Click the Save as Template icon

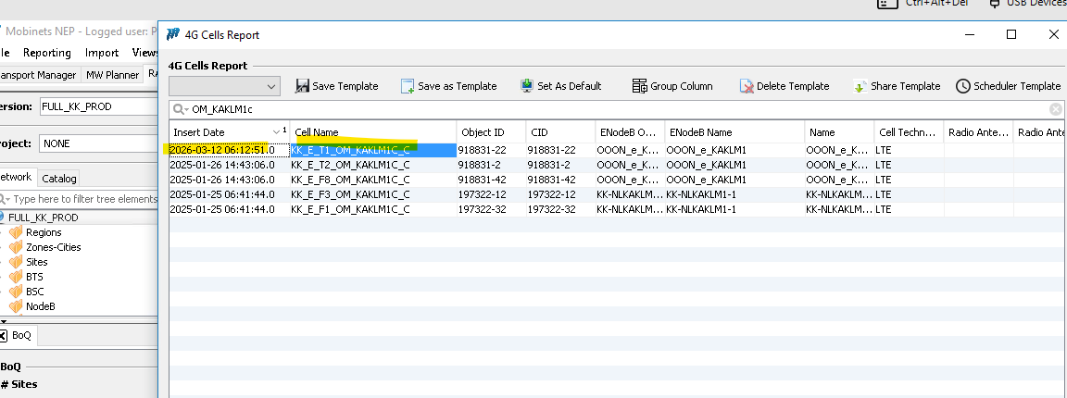point(408,86)
